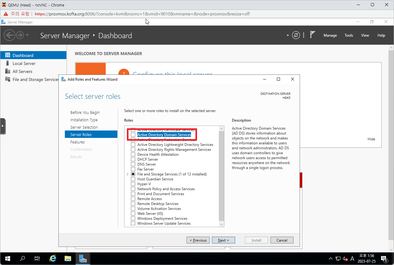Viewport: 394px width, 265px height.
Task: Click the roles list vertical scrollbar
Action: tap(221, 175)
